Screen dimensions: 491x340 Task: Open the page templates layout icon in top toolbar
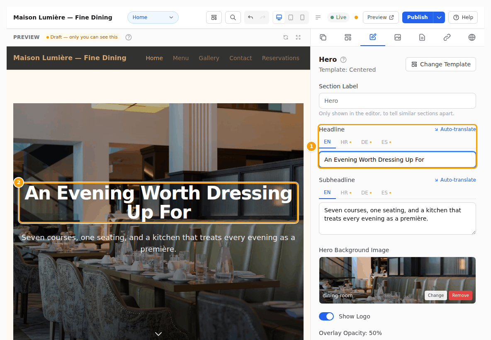pyautogui.click(x=214, y=17)
